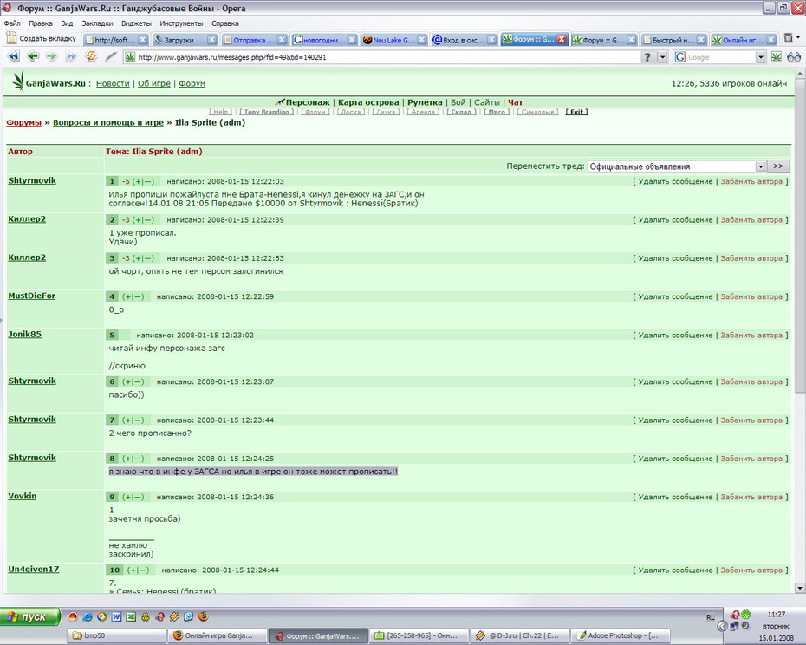This screenshot has height=645, width=806.
Task: Open author MustDieFor profile link
Action: click(x=31, y=296)
